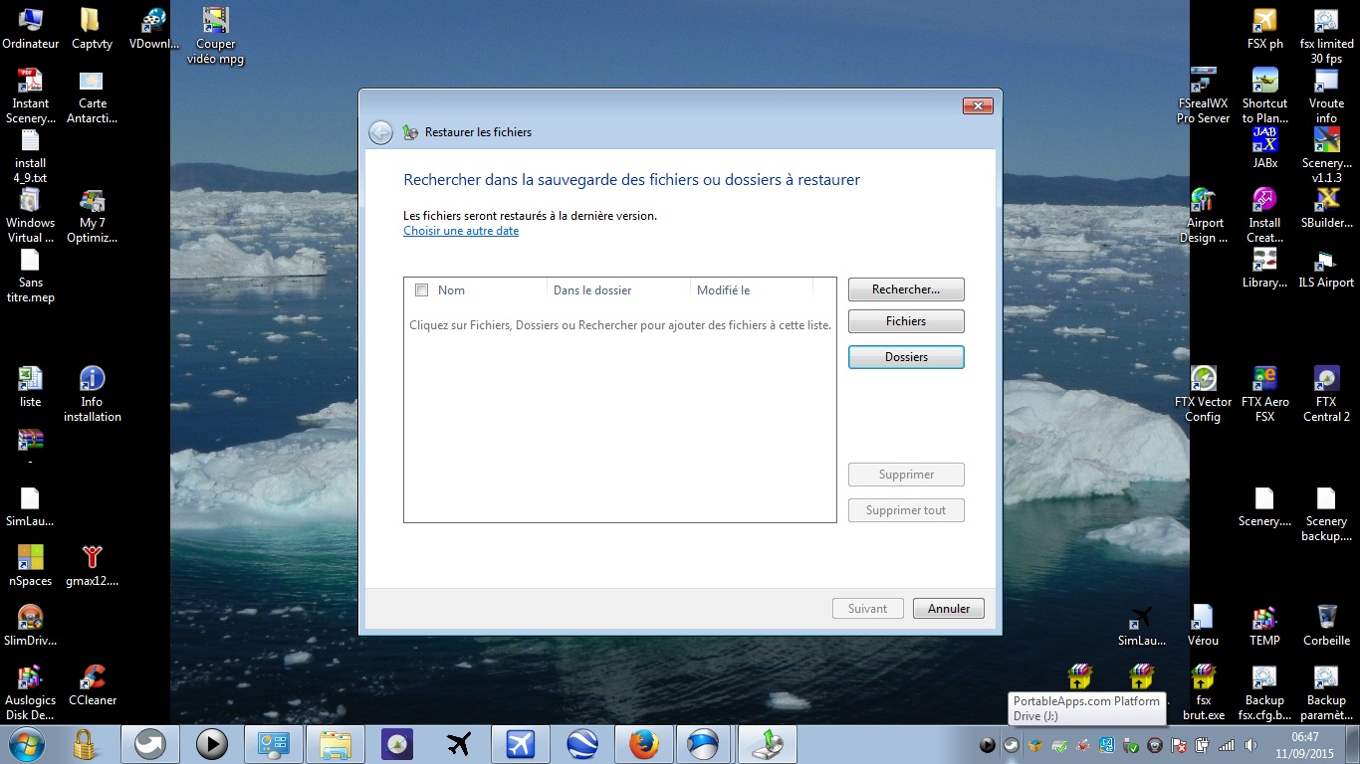Viewport: 1360px width, 764px height.
Task: Close the Restaurer les fichiers dialog
Action: click(x=978, y=106)
